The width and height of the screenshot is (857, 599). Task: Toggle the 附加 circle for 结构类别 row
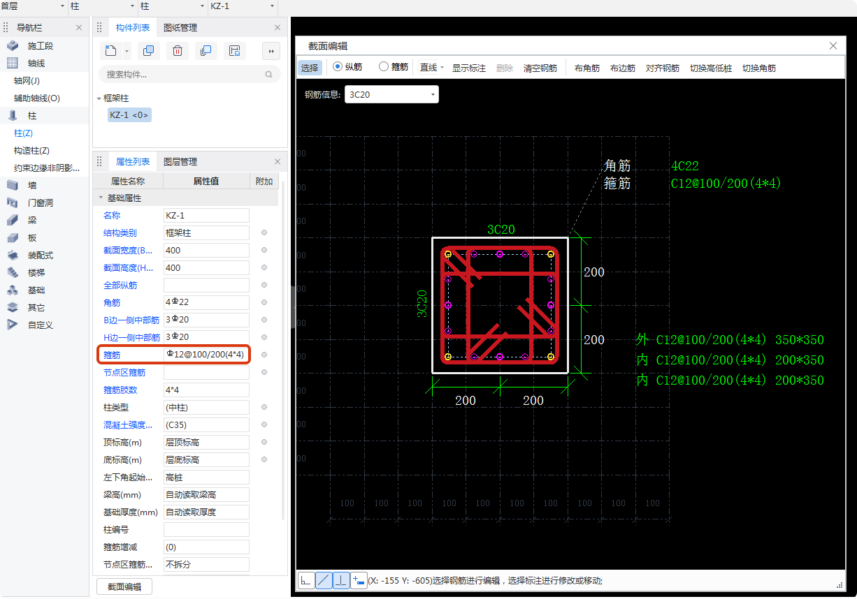tap(264, 233)
